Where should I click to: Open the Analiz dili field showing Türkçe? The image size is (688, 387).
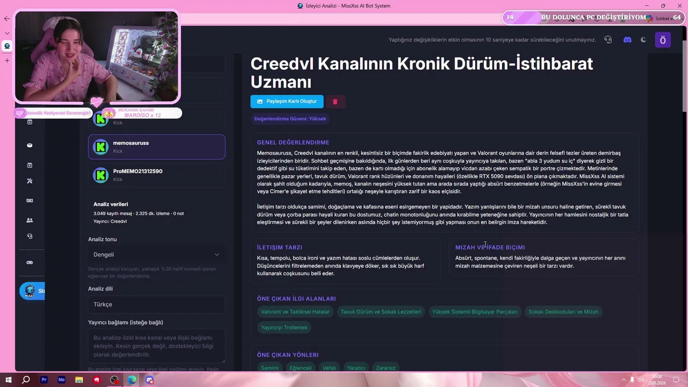[x=156, y=304]
